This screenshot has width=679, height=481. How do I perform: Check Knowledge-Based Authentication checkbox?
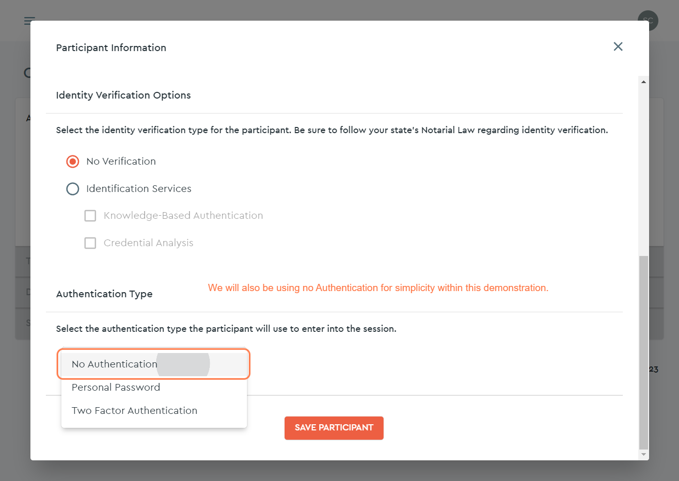(90, 216)
